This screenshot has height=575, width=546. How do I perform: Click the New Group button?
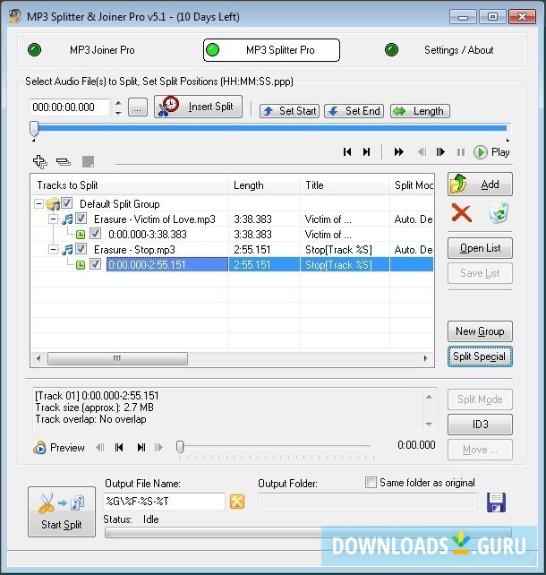[480, 331]
